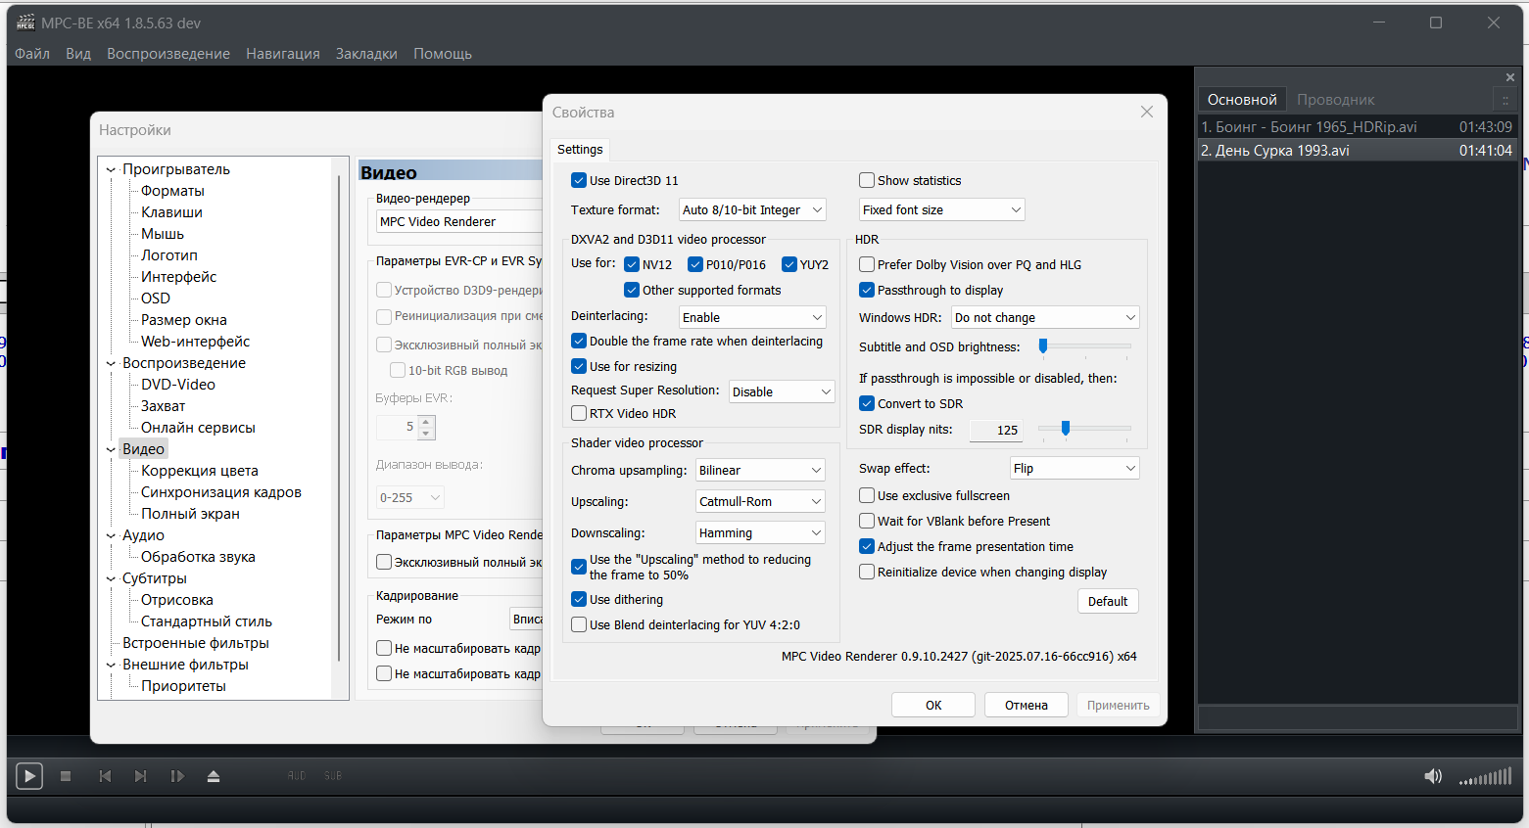This screenshot has height=828, width=1529.
Task: Switch to Проводник playlist tab
Action: (x=1336, y=100)
